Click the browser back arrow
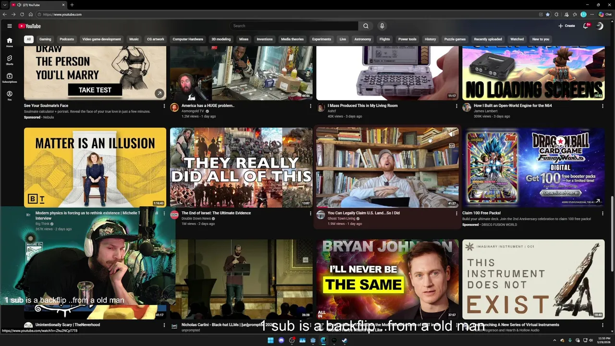The width and height of the screenshot is (615, 346). point(5,14)
